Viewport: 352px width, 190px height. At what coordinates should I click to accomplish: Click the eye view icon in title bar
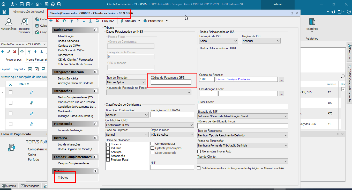tap(22, 4)
